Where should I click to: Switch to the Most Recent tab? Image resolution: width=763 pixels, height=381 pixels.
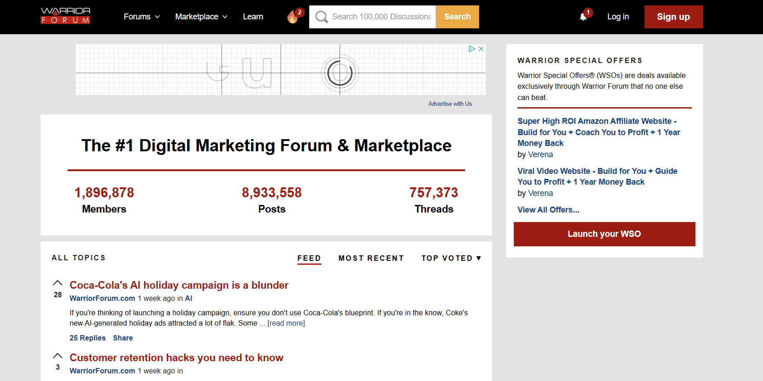371,258
